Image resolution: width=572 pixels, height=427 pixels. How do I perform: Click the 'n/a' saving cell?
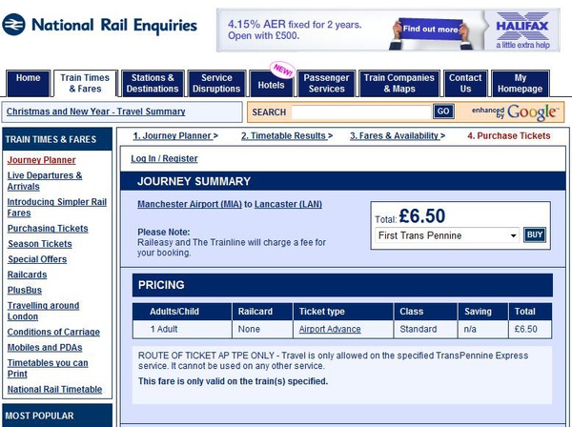pos(483,329)
